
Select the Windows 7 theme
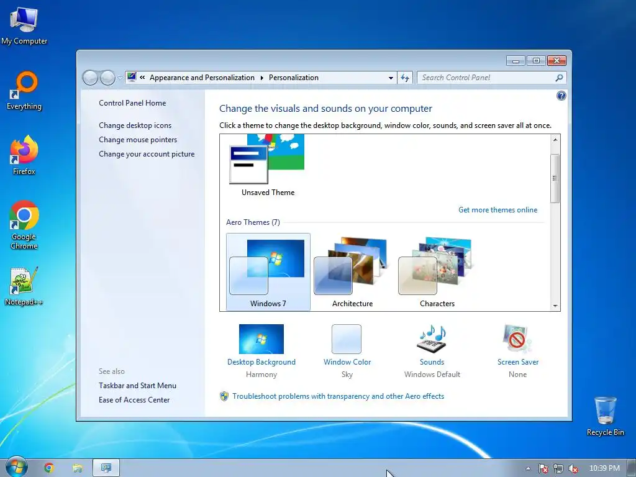point(268,272)
